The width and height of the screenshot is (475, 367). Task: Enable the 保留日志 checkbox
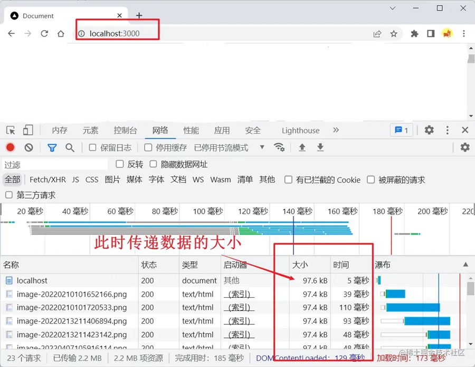click(93, 148)
